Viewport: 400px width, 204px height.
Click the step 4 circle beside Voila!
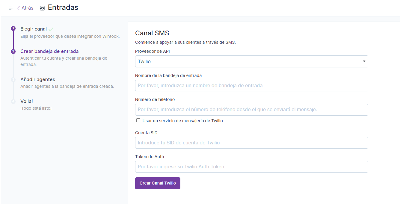click(x=13, y=101)
